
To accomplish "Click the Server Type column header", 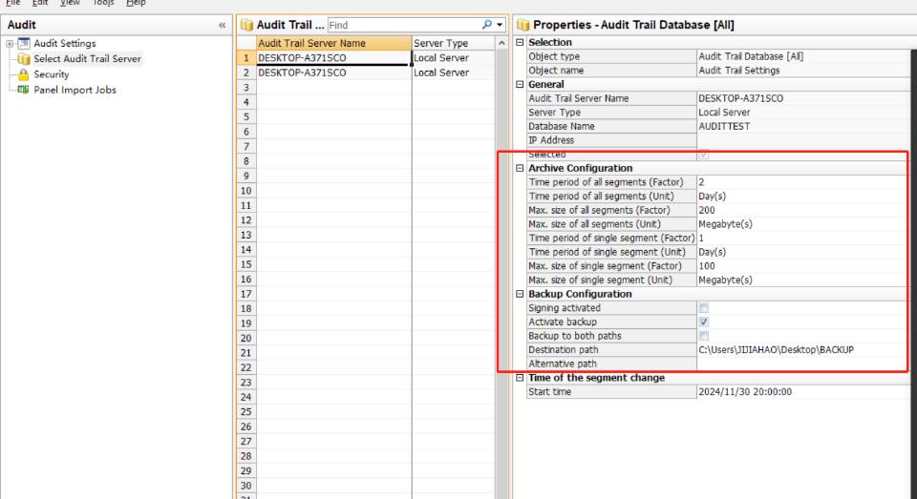I will pos(440,43).
